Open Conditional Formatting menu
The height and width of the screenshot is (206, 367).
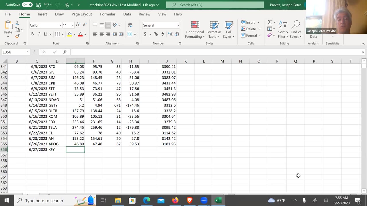click(195, 30)
